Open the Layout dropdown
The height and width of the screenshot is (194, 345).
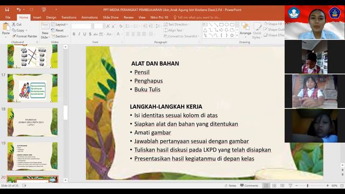point(59,24)
